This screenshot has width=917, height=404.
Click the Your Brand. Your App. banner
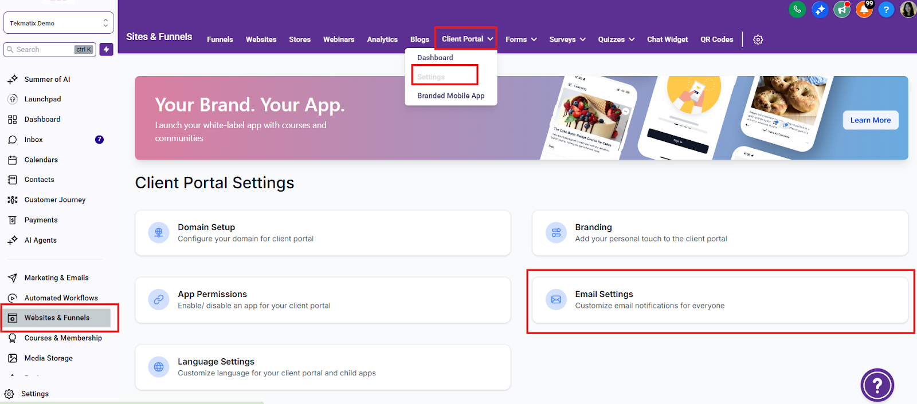pos(522,118)
